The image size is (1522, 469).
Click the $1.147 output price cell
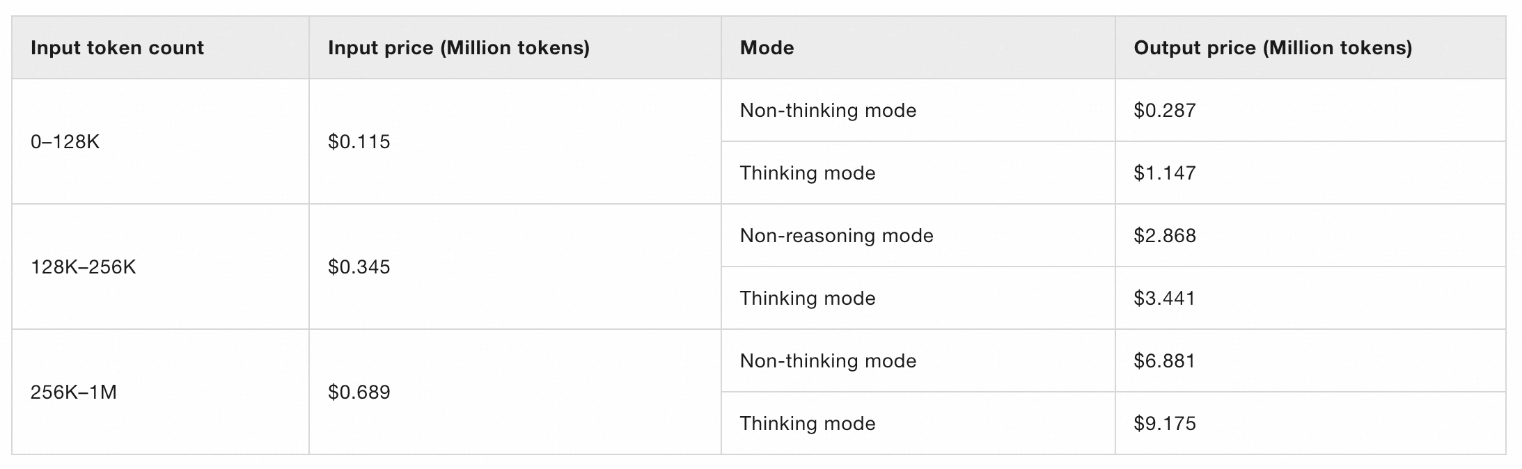pos(1164,173)
